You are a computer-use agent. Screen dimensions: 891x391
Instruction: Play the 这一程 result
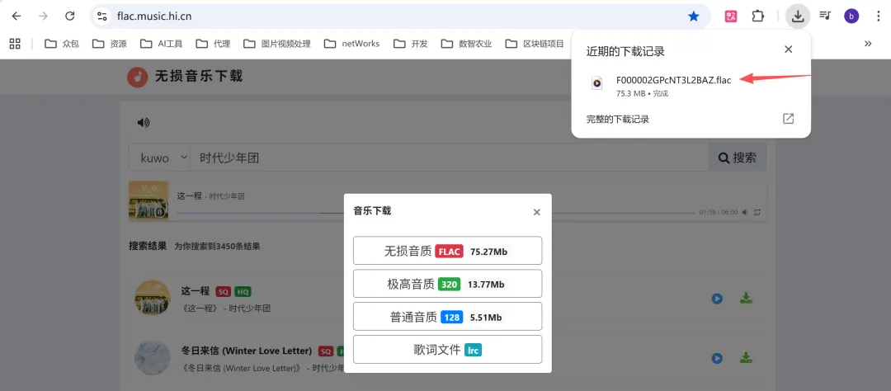[717, 299]
